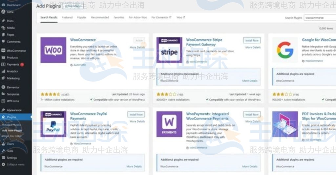Click the Settings icon in sidebar
Viewport: 336px width, 175px height.
(3, 158)
